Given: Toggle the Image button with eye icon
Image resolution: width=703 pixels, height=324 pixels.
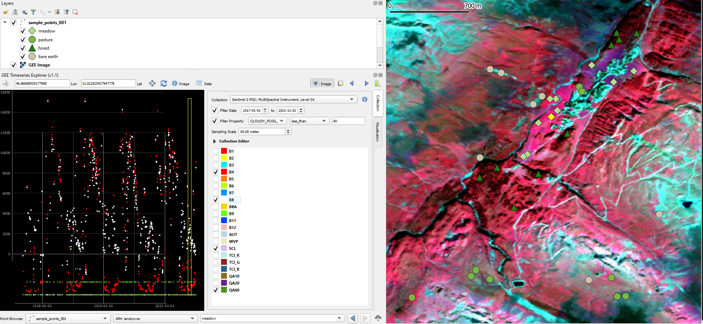Looking at the screenshot, I should coord(322,84).
